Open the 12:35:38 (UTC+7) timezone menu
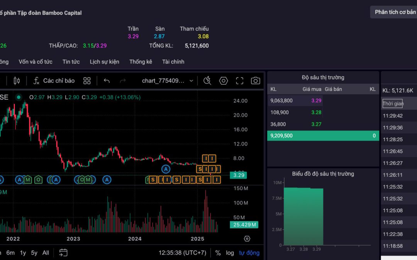The image size is (417, 260). [182, 253]
